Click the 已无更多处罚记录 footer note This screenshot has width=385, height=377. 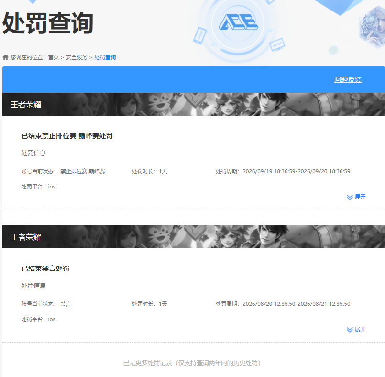coord(192,363)
